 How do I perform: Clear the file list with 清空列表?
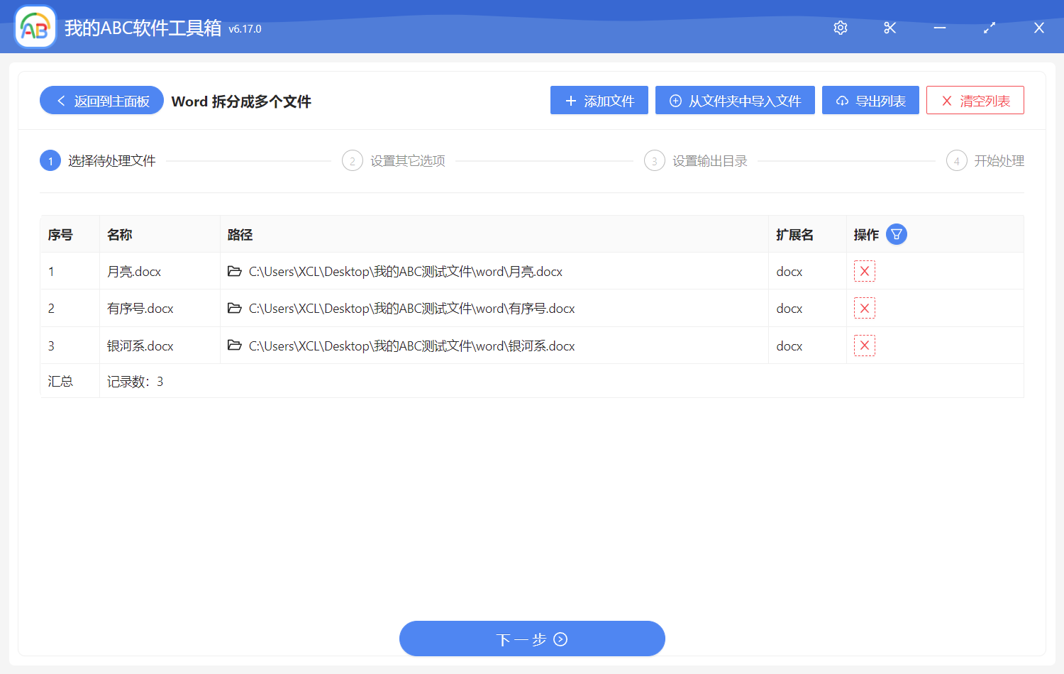pos(975,100)
